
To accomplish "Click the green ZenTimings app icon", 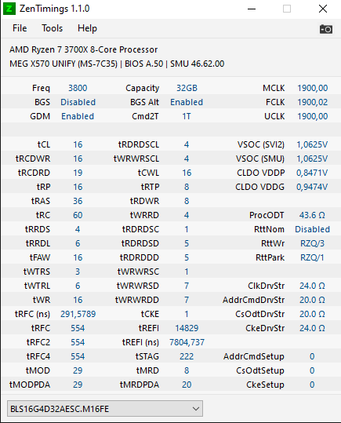I will pos(9,9).
